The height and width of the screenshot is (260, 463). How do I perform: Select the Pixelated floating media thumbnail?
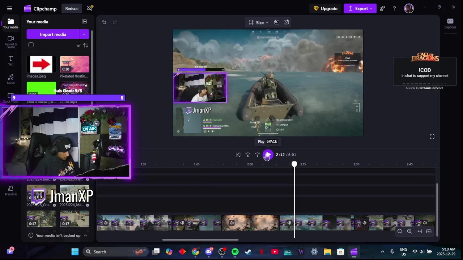click(75, 64)
